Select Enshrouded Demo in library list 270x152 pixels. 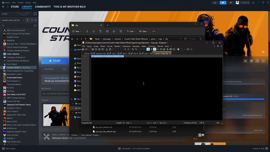(x=14, y=78)
